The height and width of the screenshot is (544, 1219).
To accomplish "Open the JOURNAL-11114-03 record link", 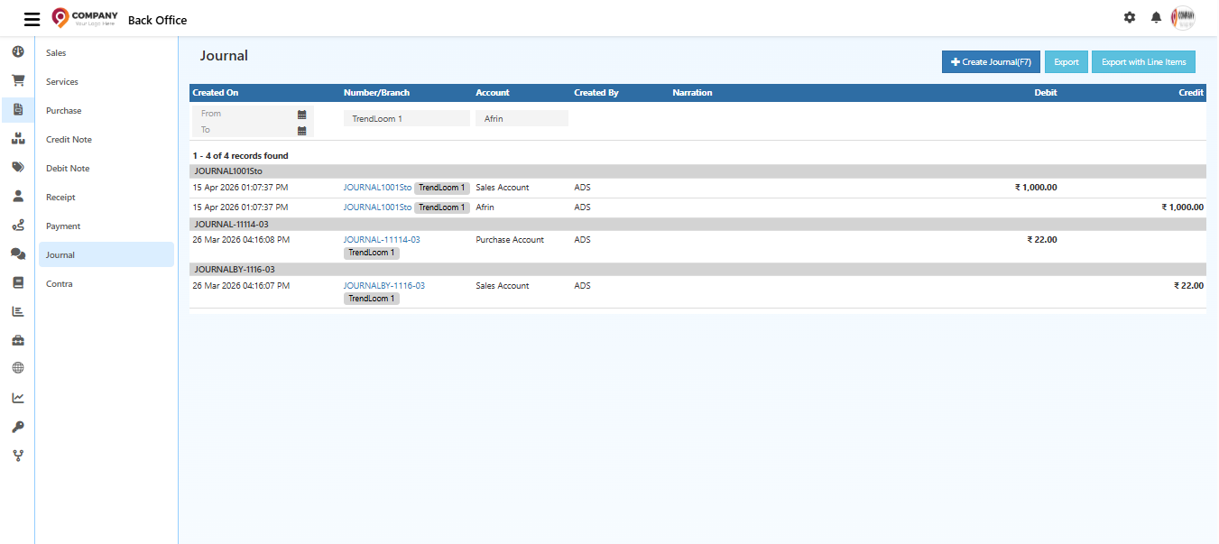I will 381,239.
